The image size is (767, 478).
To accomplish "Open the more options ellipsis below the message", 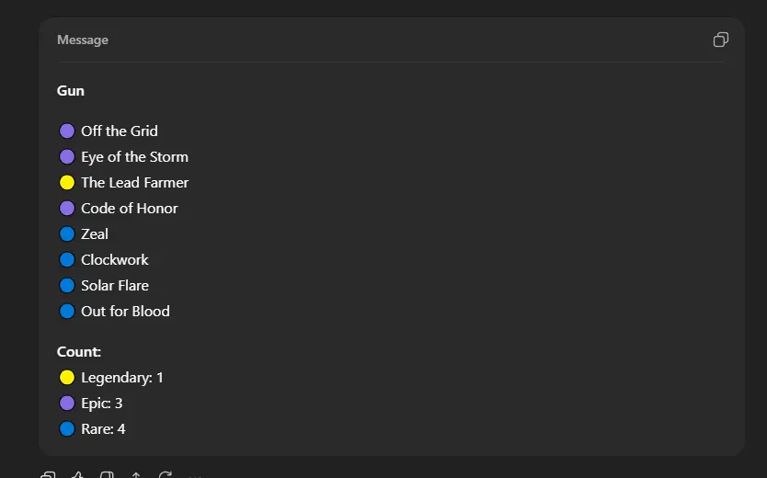I will point(195,476).
